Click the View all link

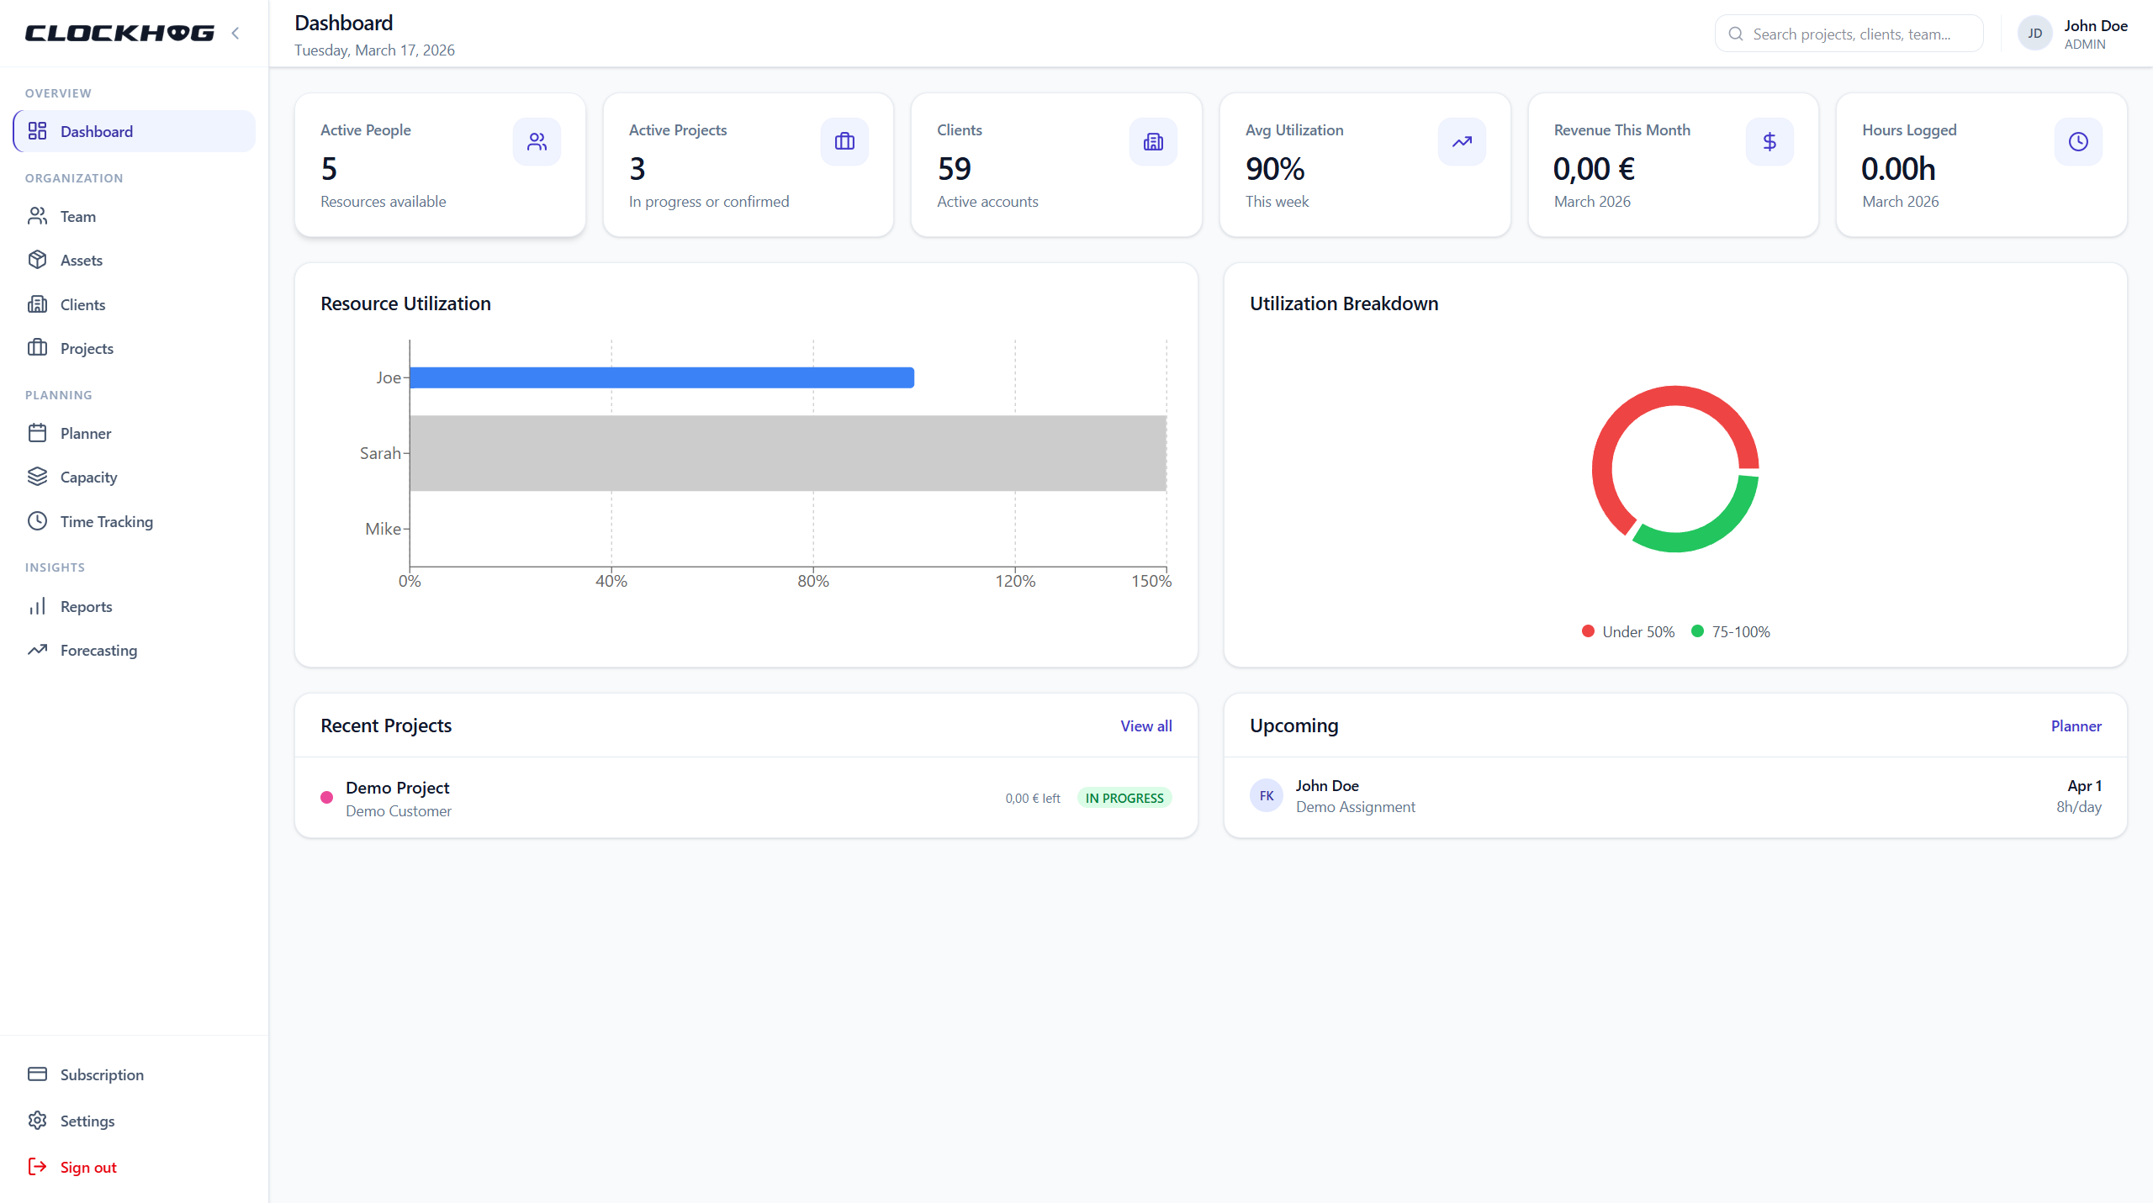[1145, 726]
